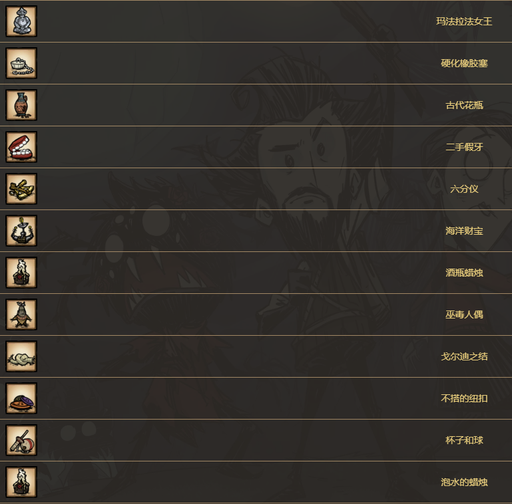Select the hardened rubber bung icon
The image size is (512, 504).
click(x=21, y=63)
